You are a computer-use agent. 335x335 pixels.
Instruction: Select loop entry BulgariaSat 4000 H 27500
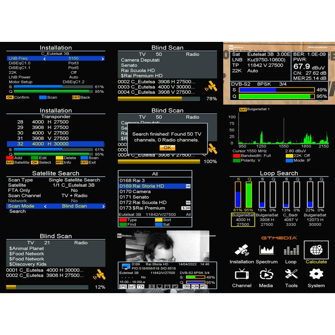tap(243, 219)
